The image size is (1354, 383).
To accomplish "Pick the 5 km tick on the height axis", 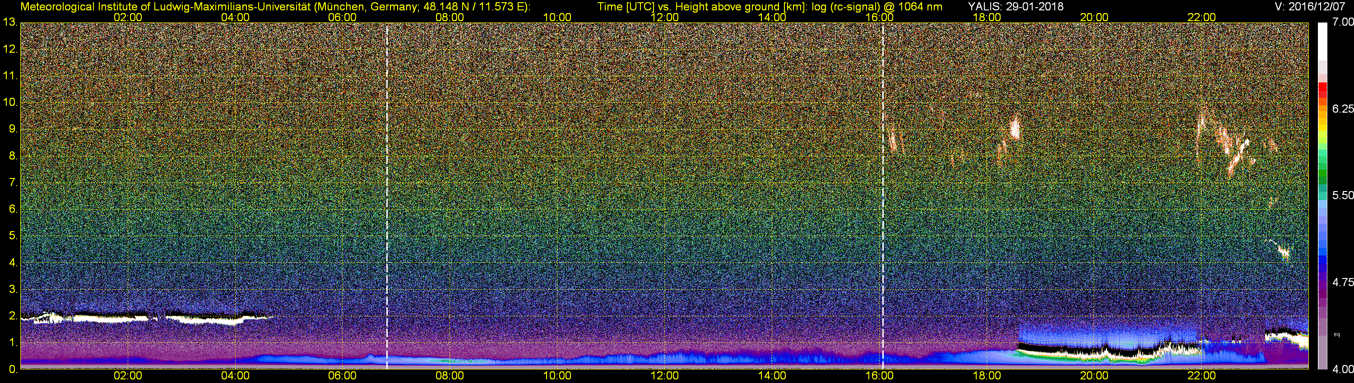I will tap(13, 236).
